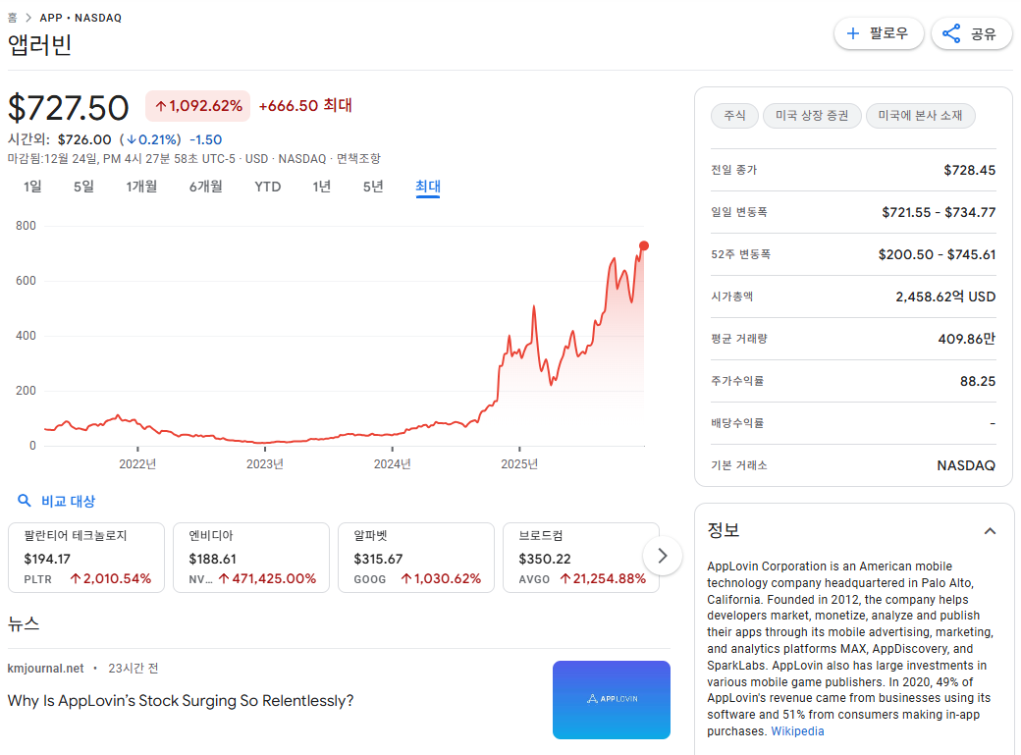The height and width of the screenshot is (755, 1021).
Task: Click the 2022년 axis label on chart
Action: [137, 463]
